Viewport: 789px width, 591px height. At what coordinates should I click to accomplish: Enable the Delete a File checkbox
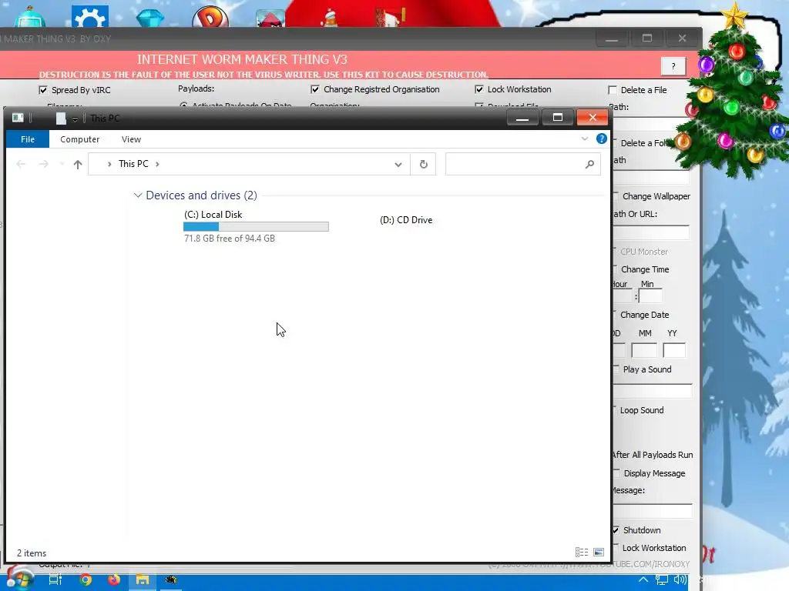(613, 90)
